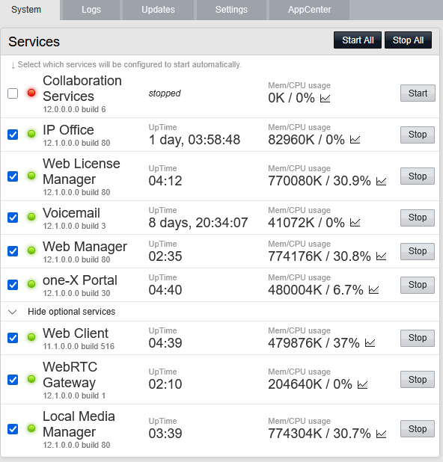Stop the Voicemail service
Viewport: 443px width, 462px height.
[418, 218]
